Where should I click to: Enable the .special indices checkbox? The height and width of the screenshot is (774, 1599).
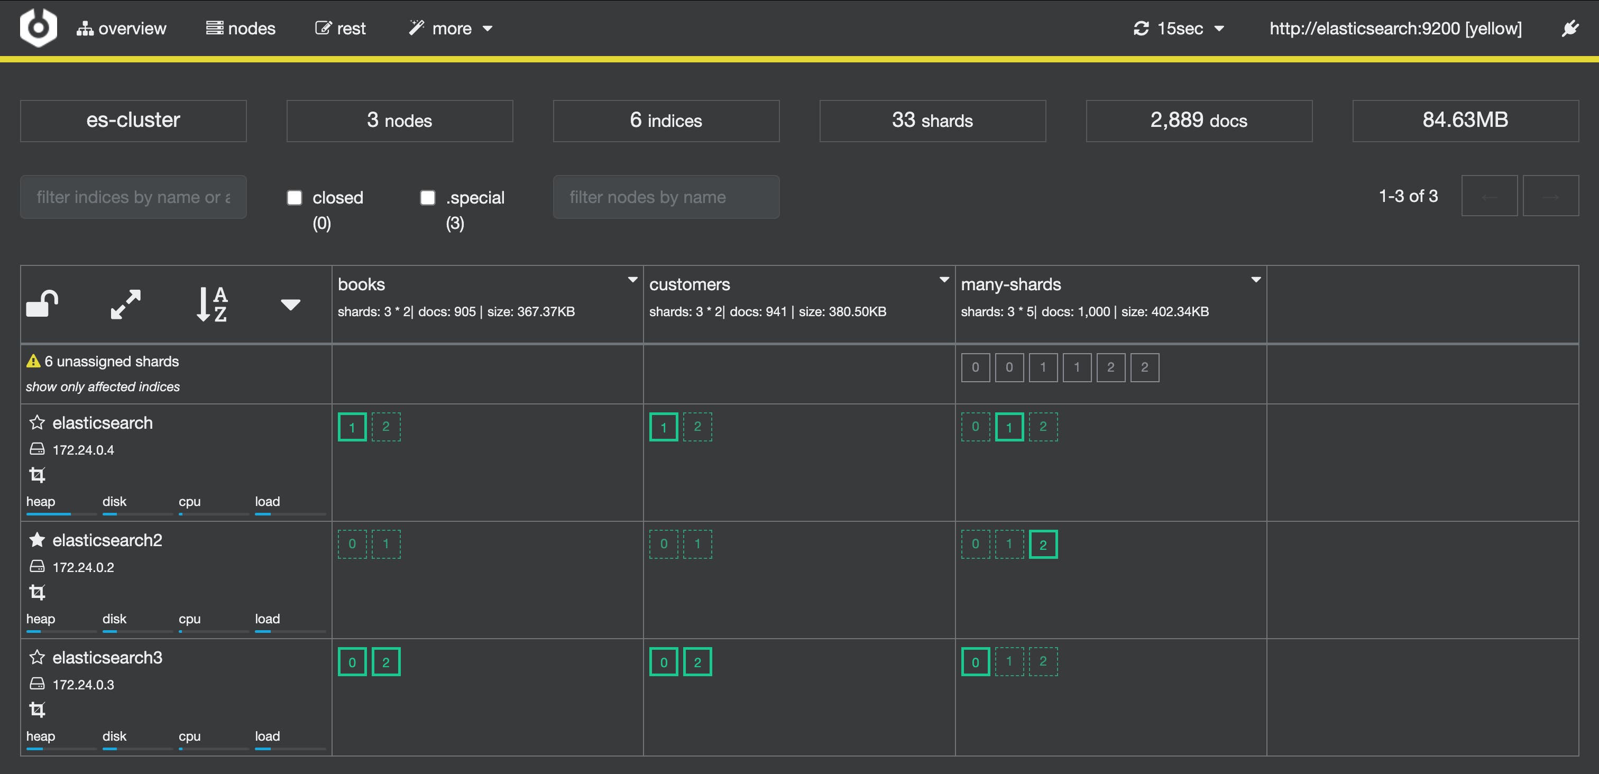click(427, 197)
